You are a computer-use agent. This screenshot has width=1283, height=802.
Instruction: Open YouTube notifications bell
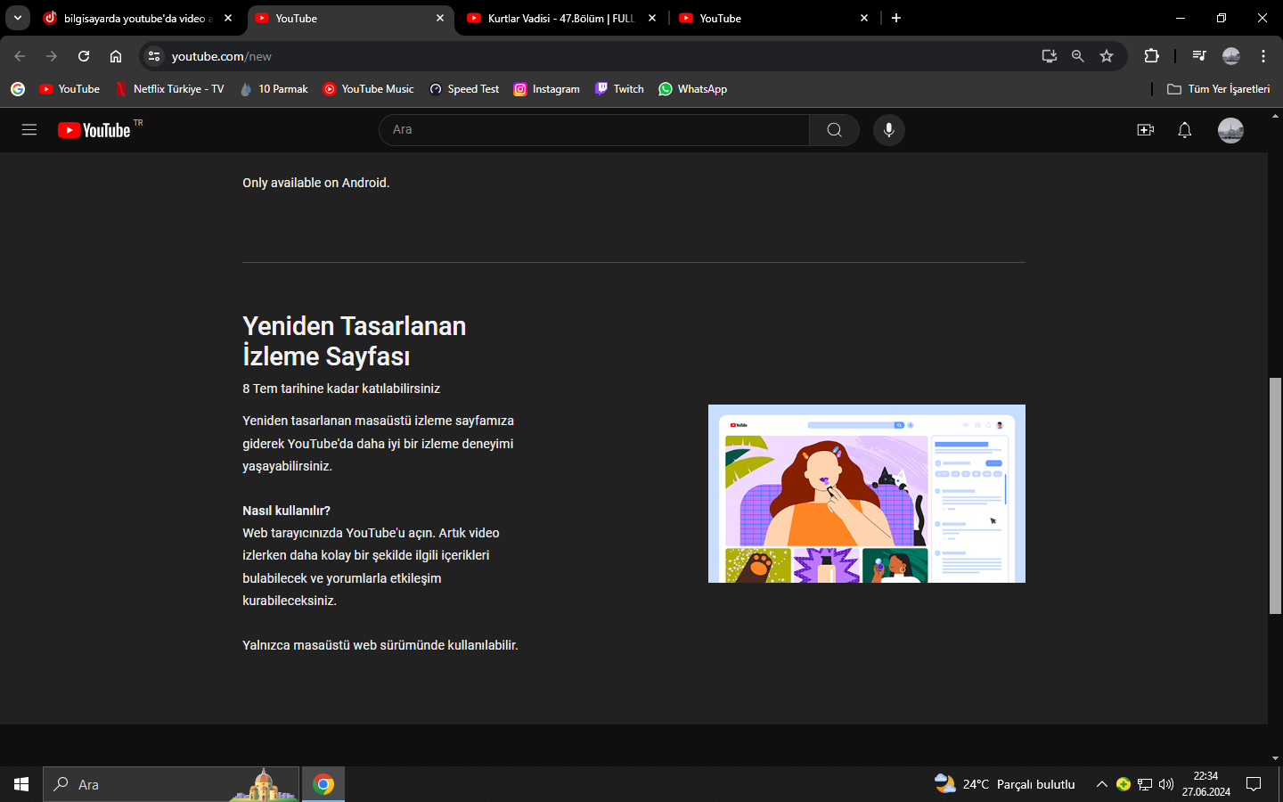tap(1185, 130)
